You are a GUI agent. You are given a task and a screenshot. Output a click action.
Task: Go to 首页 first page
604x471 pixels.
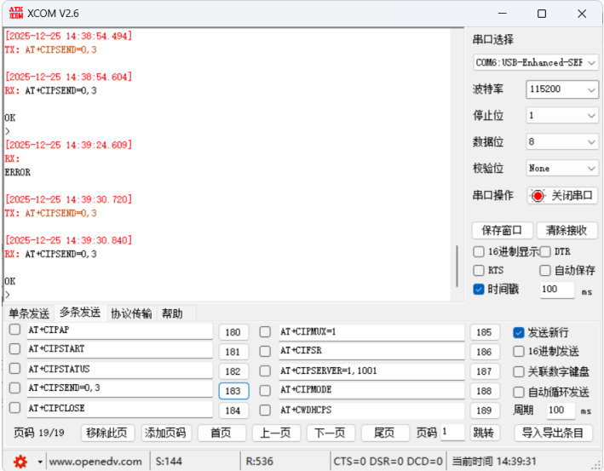(x=221, y=433)
